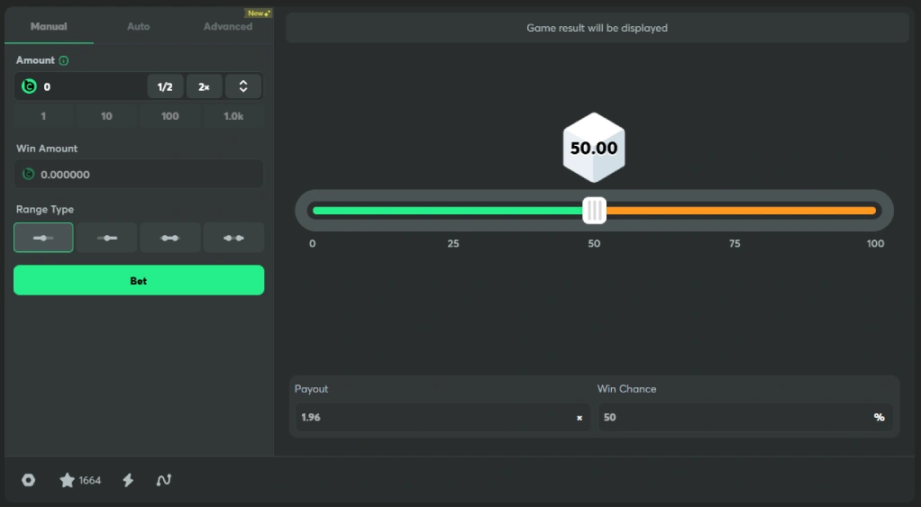Select the third Range Type option
Screen dimensions: 921x507
coord(170,238)
